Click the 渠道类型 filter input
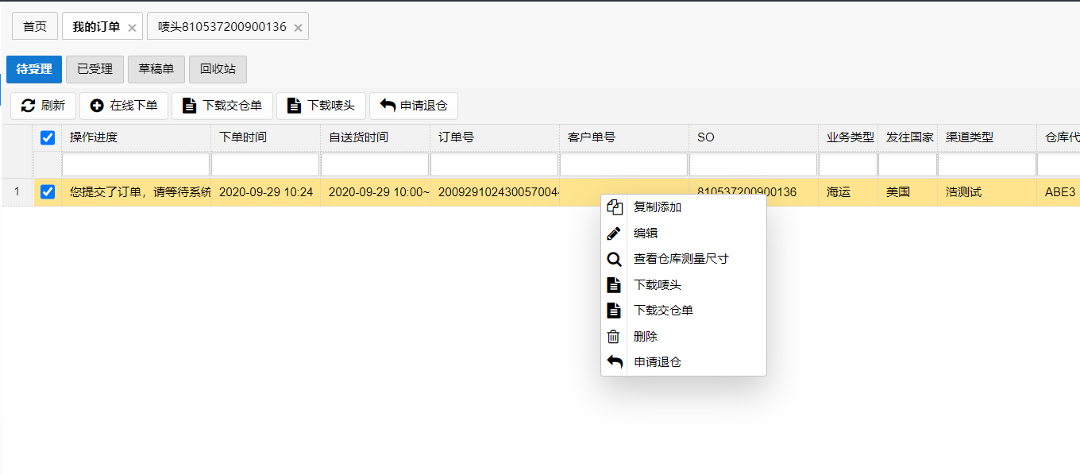 (x=987, y=164)
